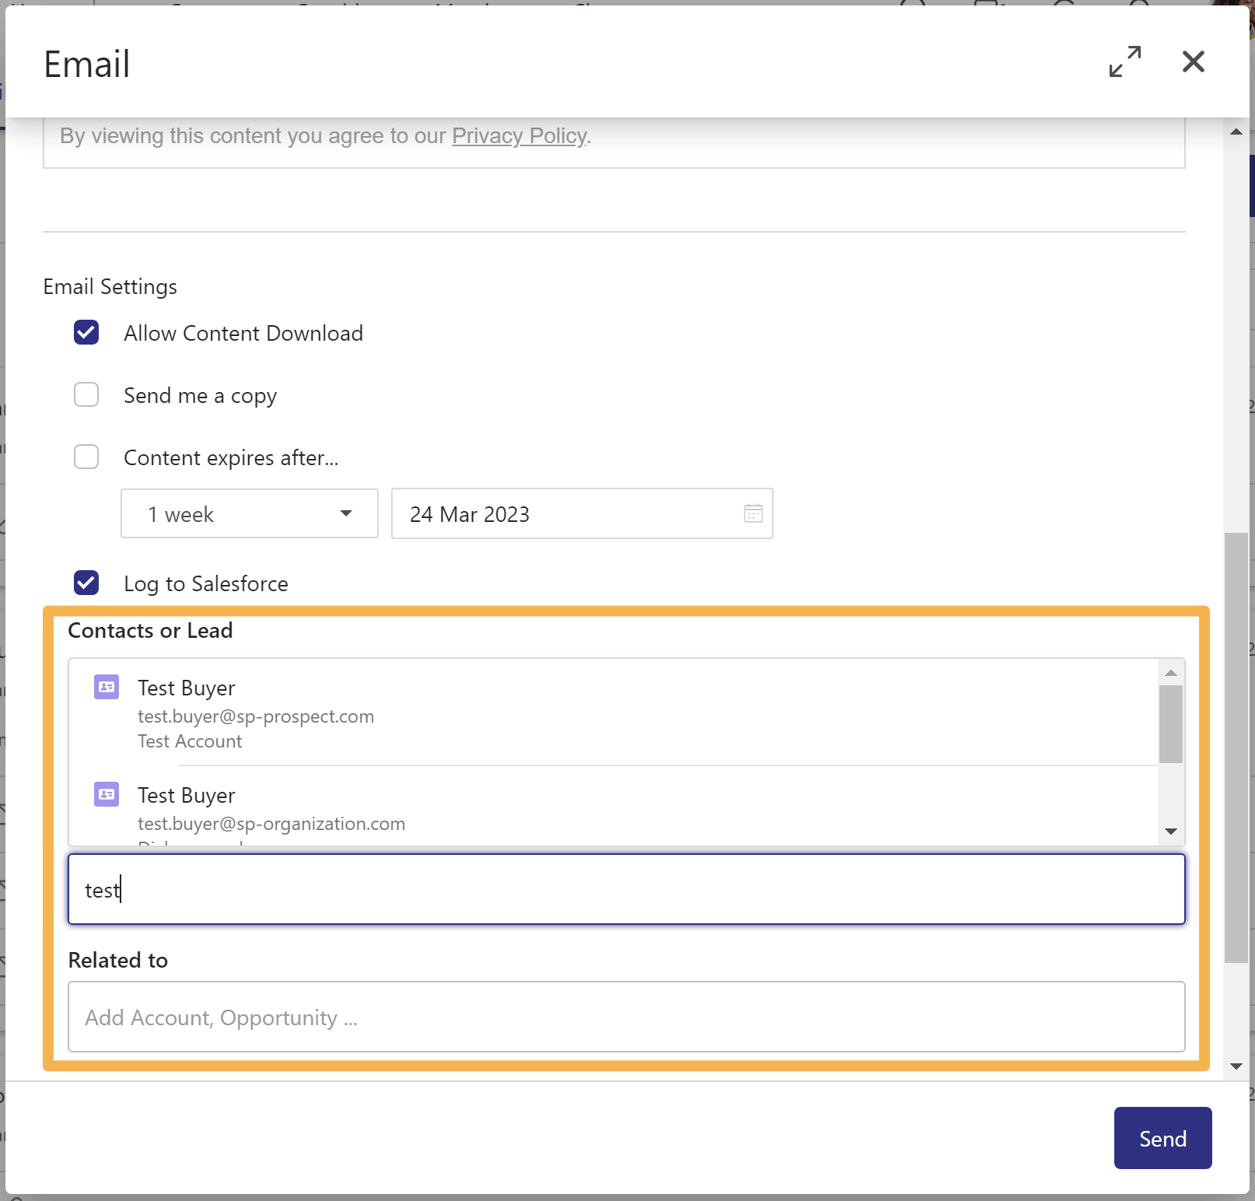Viewport: 1255px width, 1201px height.
Task: Click the contact card icon for sp-organization Test Buyer
Action: click(x=107, y=794)
